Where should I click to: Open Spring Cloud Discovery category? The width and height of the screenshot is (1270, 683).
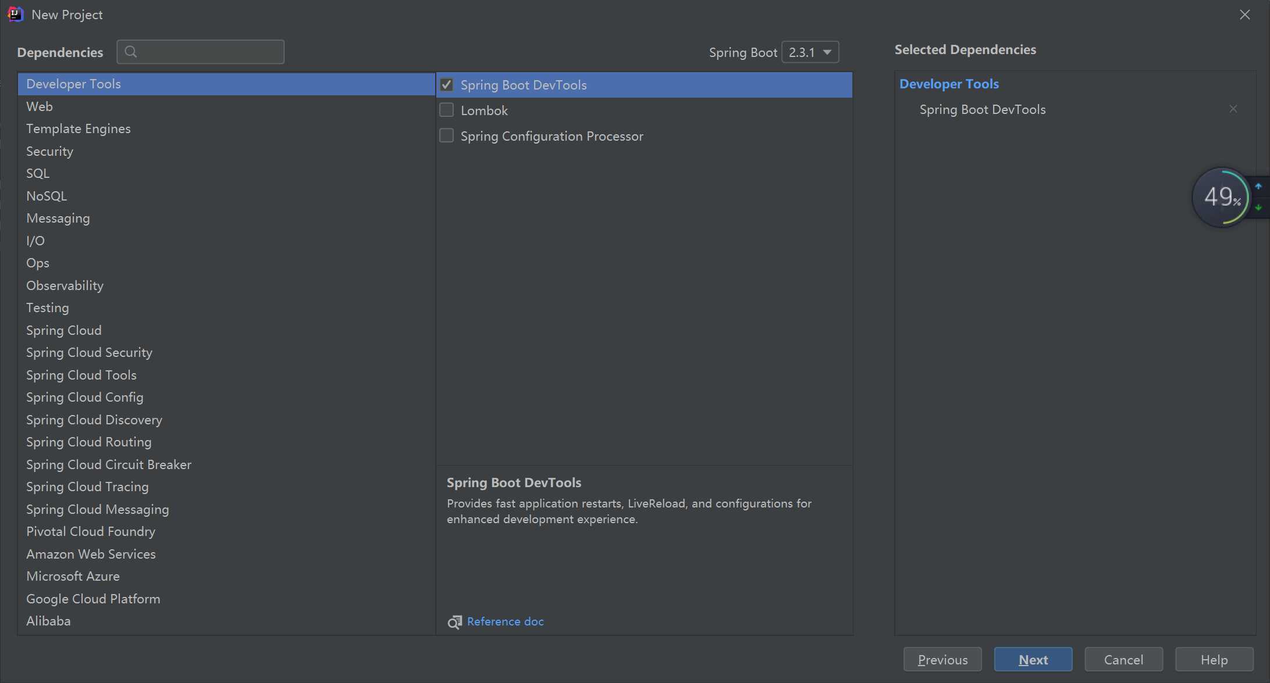(226, 420)
